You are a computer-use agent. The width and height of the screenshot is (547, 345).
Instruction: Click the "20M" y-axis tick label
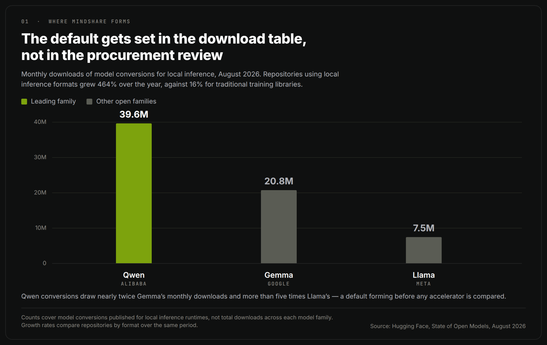(x=40, y=193)
